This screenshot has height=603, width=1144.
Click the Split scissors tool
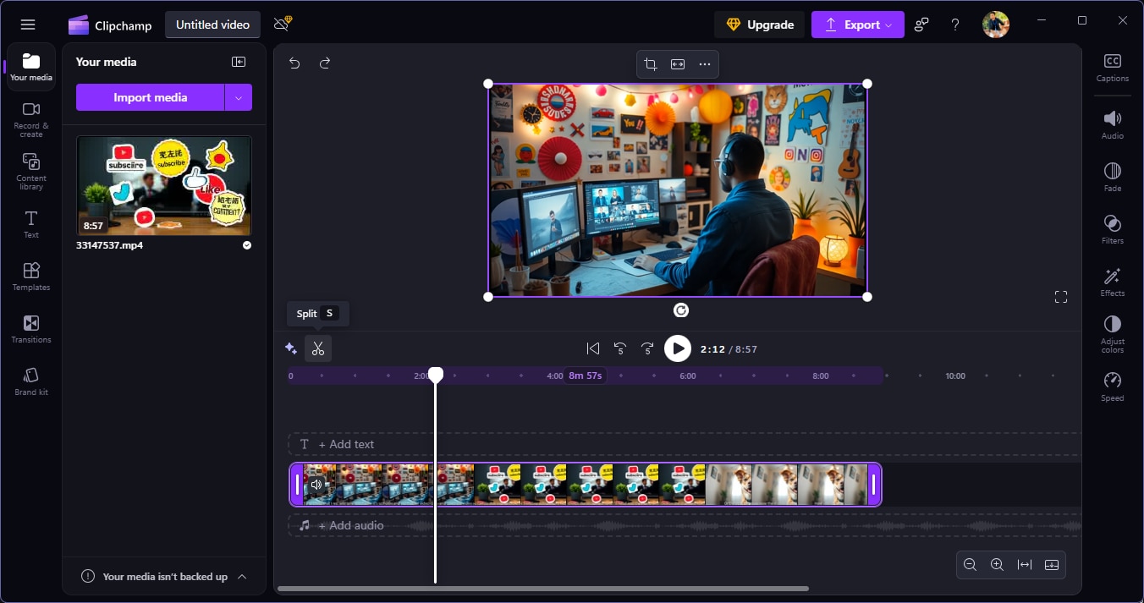tap(318, 348)
